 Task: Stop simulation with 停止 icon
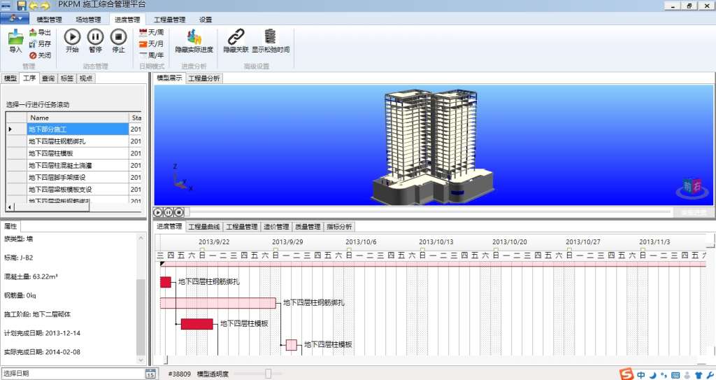[119, 37]
